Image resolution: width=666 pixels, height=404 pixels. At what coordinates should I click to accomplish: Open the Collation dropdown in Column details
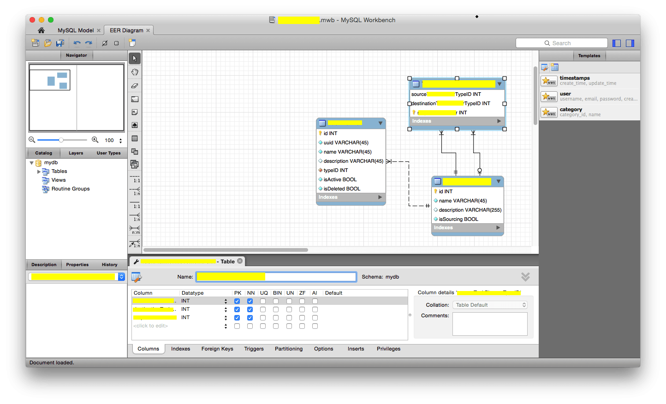(490, 304)
